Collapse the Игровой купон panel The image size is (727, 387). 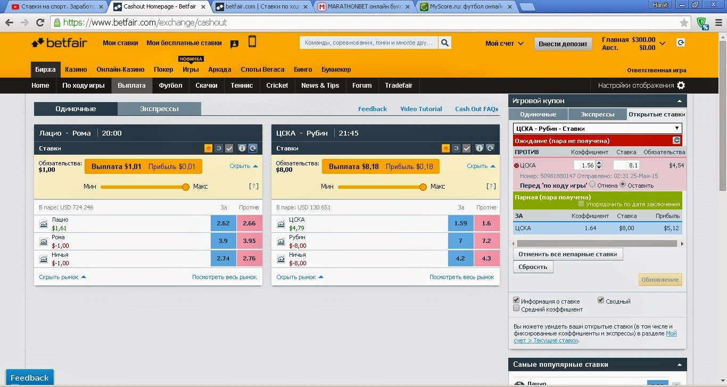(680, 101)
